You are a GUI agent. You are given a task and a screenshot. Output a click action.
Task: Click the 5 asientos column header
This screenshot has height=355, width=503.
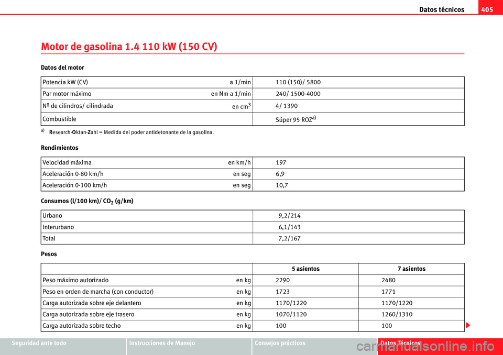[x=305, y=269]
